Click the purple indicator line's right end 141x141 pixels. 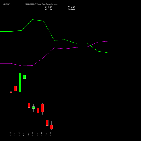[108, 41]
